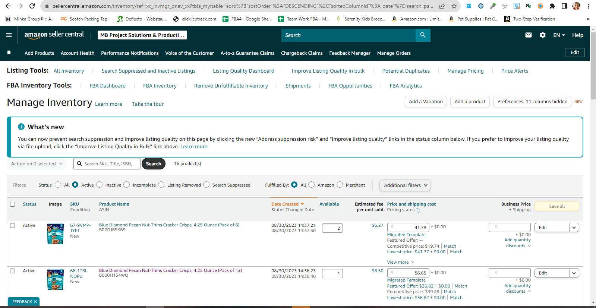596x308 pixels.
Task: Open the settings gear icon
Action: point(543,35)
